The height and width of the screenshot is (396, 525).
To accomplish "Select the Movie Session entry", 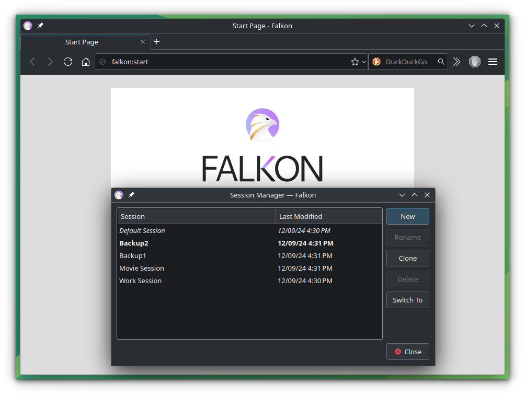I will click(142, 268).
